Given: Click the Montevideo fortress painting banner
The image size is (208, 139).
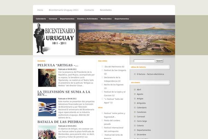Looking at the screenshot, I should pyautogui.click(x=127, y=39).
